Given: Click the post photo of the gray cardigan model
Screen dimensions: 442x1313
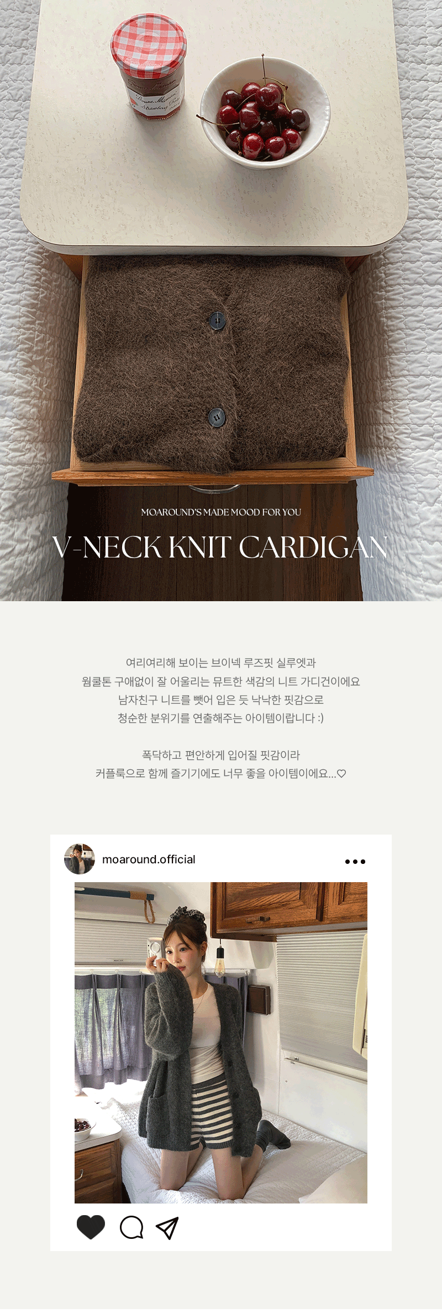Looking at the screenshot, I should coord(221,1043).
